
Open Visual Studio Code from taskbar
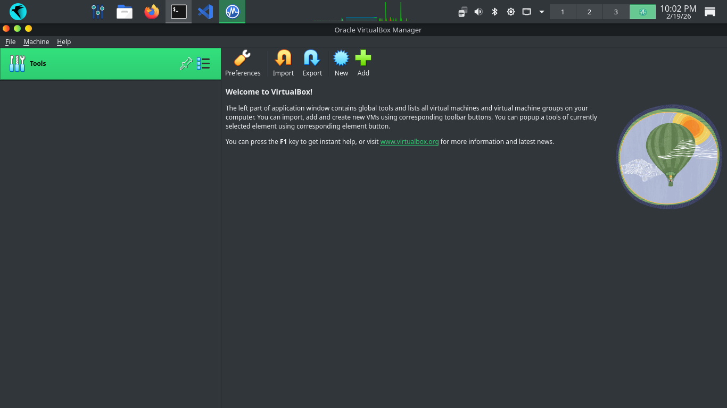[x=205, y=12]
